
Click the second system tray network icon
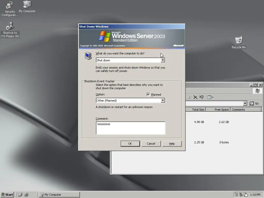pos(241,195)
